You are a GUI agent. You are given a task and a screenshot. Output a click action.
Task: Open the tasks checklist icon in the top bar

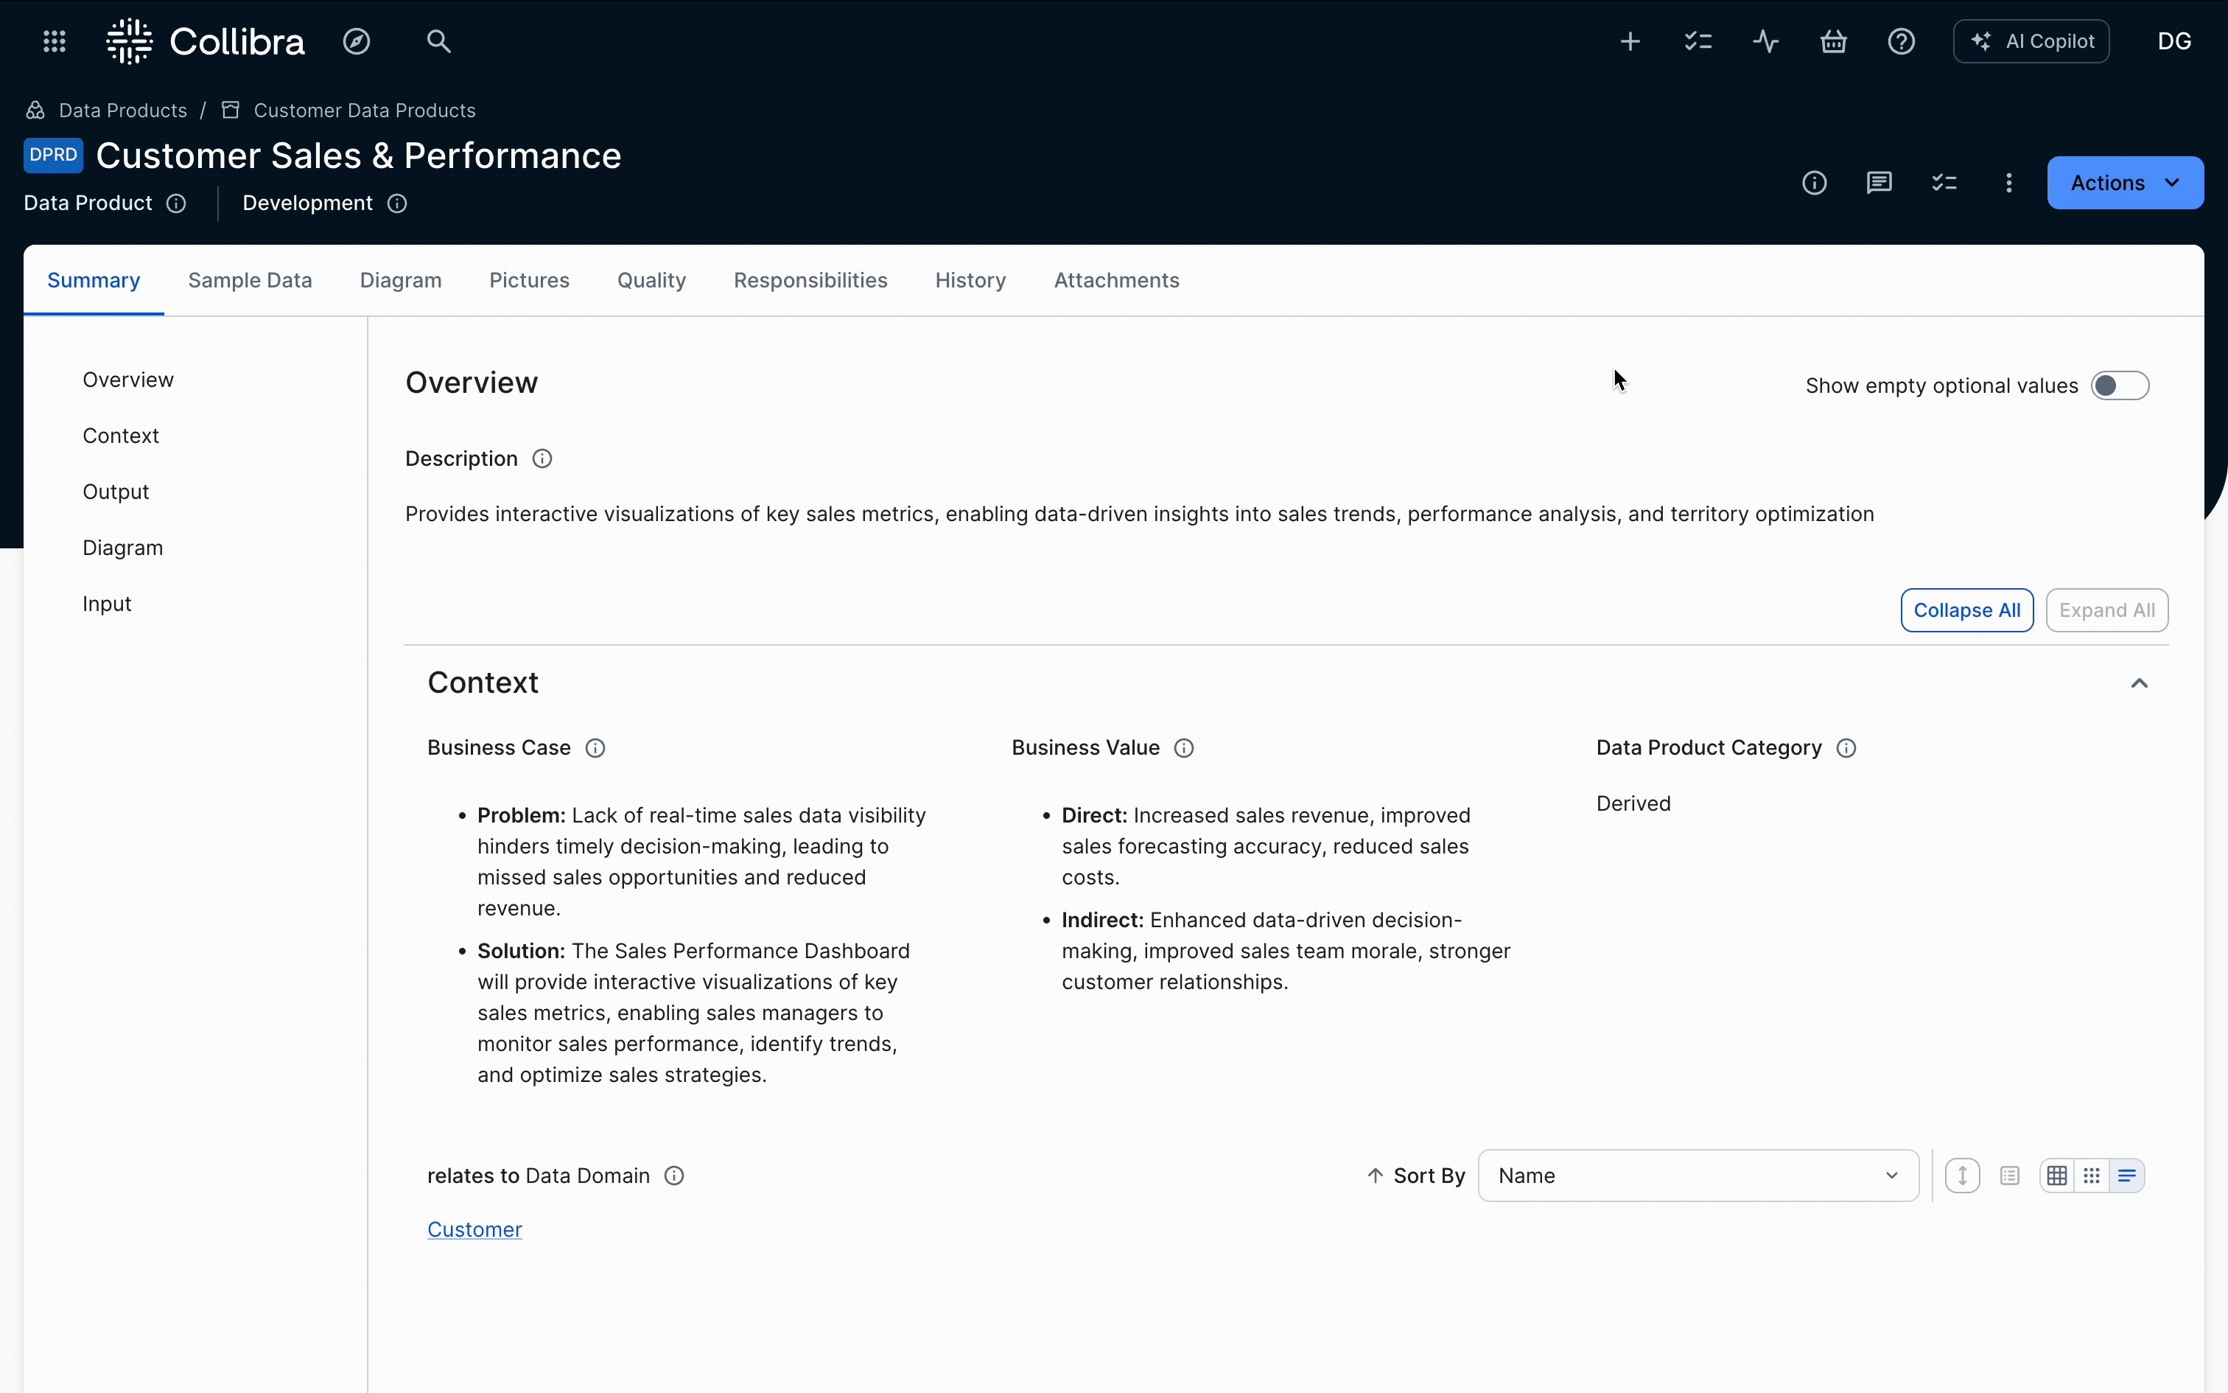(1697, 41)
